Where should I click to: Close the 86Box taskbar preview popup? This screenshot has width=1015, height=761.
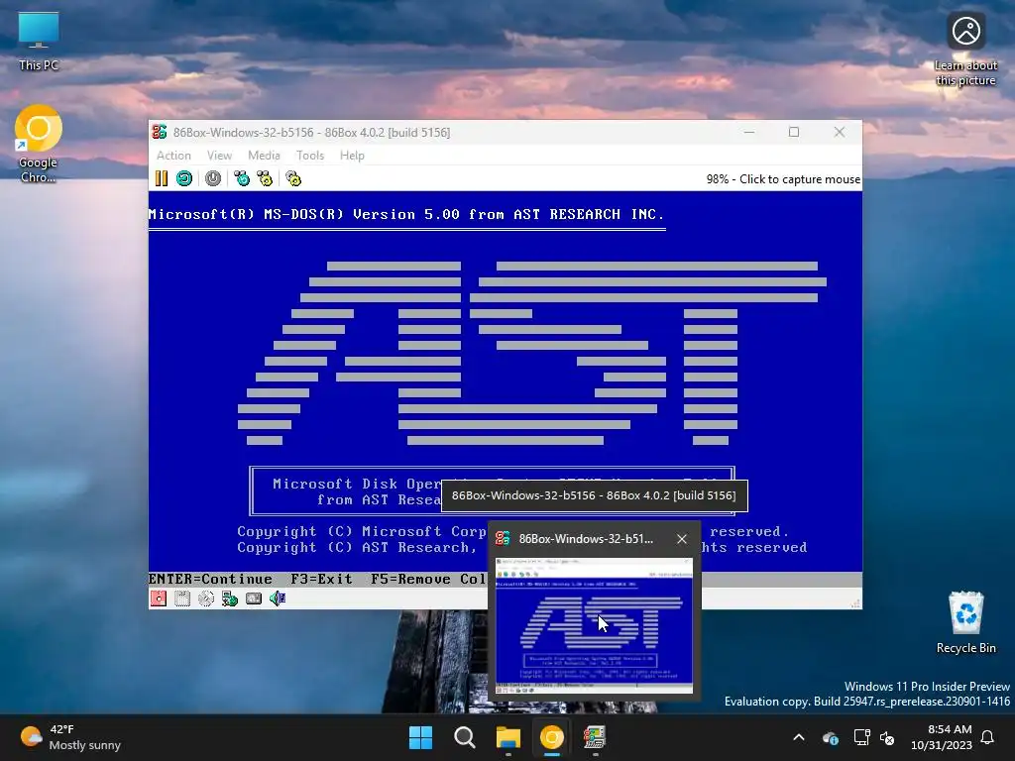682,539
